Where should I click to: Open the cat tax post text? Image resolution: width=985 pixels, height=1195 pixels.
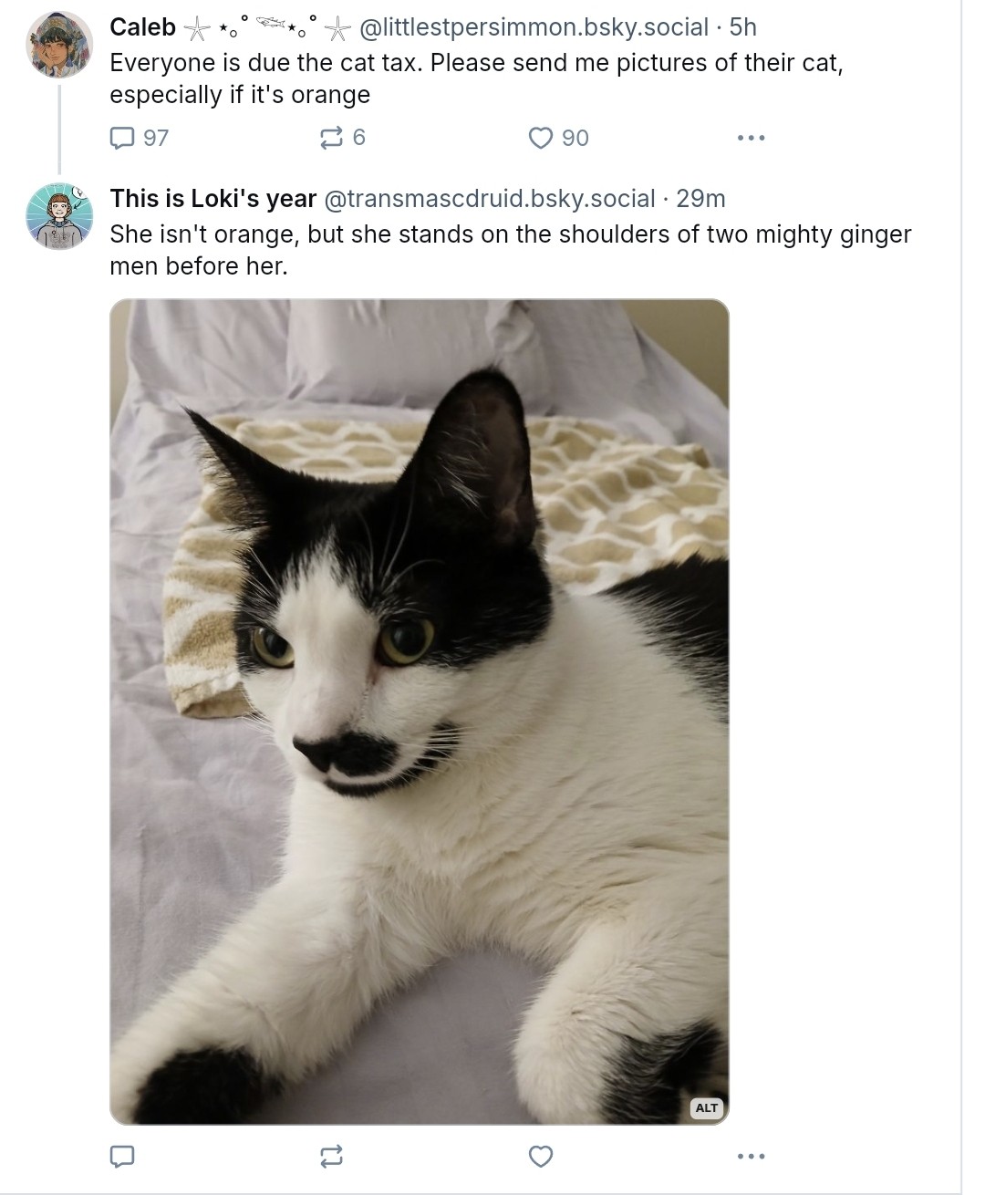474,78
